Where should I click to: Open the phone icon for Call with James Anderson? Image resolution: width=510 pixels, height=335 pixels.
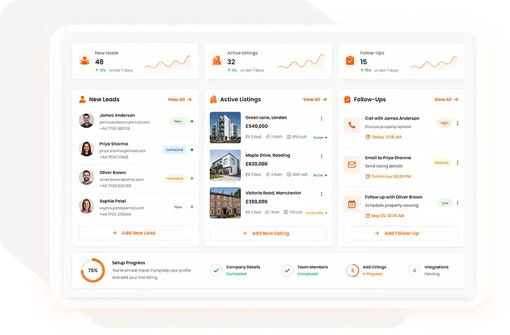(352, 125)
